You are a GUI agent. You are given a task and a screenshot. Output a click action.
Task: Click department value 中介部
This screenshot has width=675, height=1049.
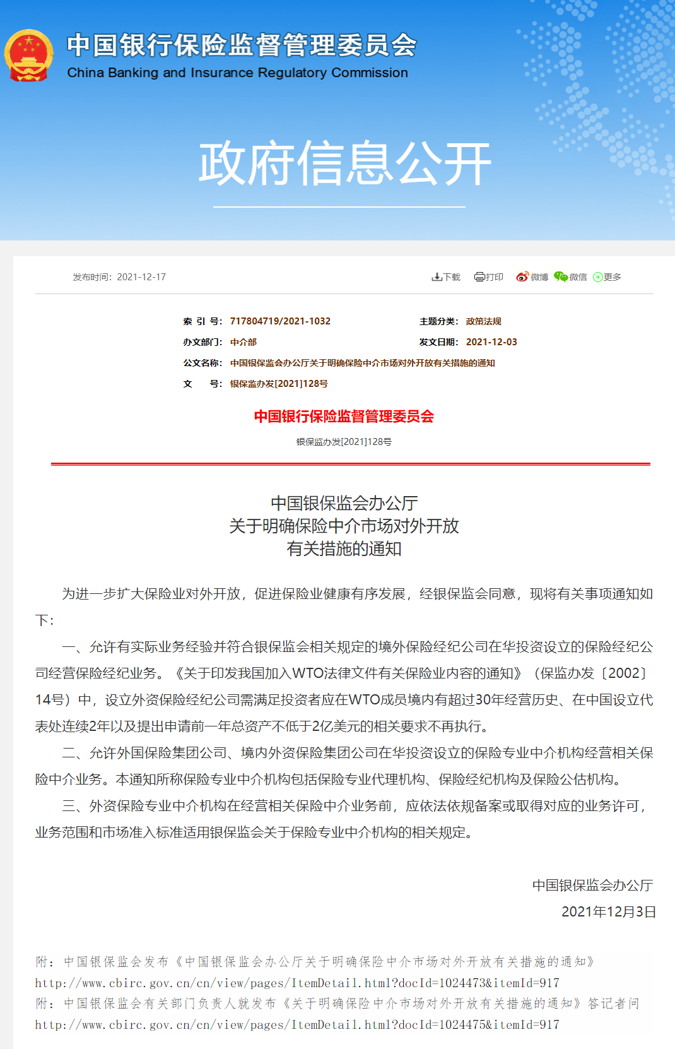point(244,342)
